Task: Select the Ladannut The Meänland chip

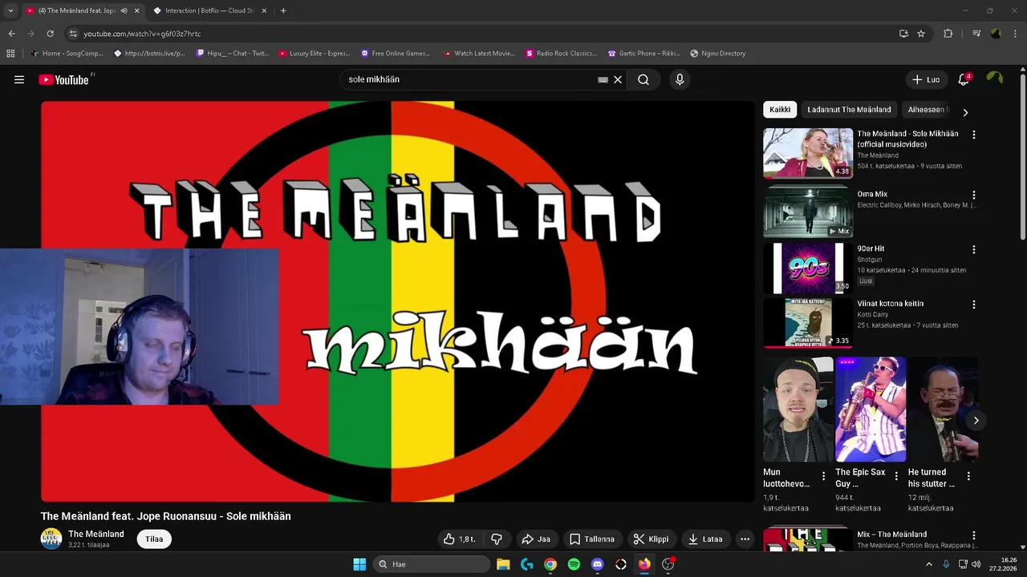Action: [849, 110]
